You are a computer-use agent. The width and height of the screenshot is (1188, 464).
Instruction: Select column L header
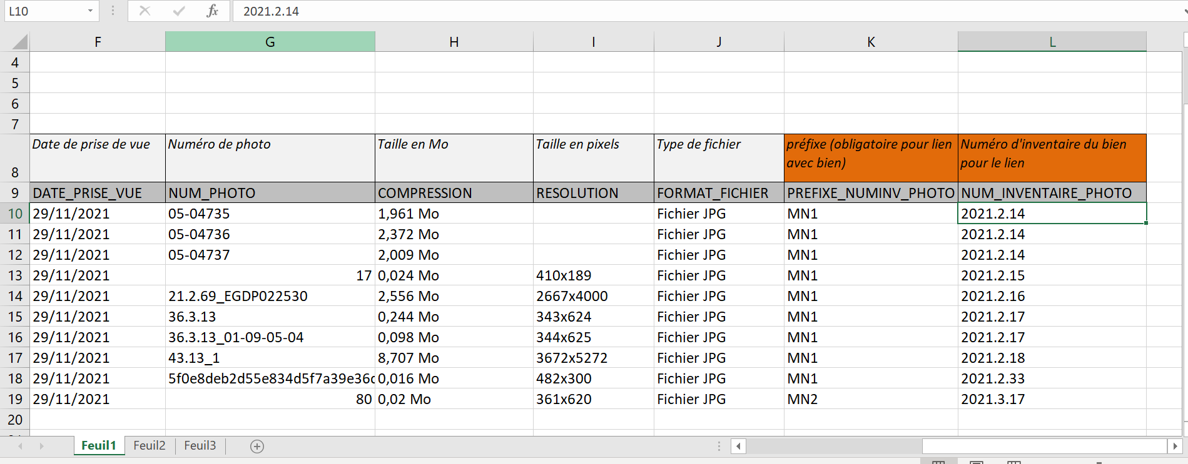pos(1052,42)
